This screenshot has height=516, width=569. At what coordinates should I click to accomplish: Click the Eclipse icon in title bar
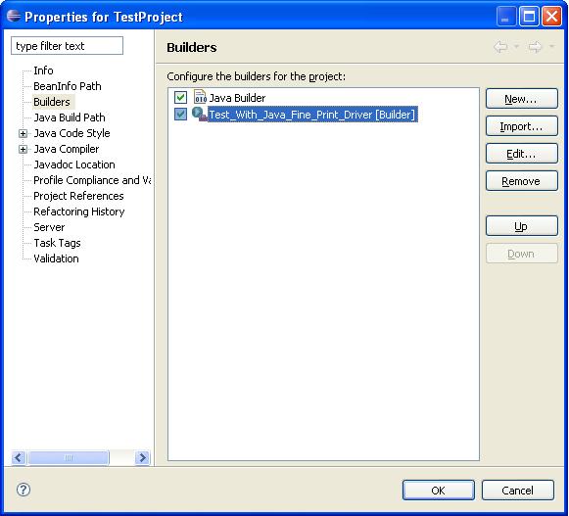14,16
